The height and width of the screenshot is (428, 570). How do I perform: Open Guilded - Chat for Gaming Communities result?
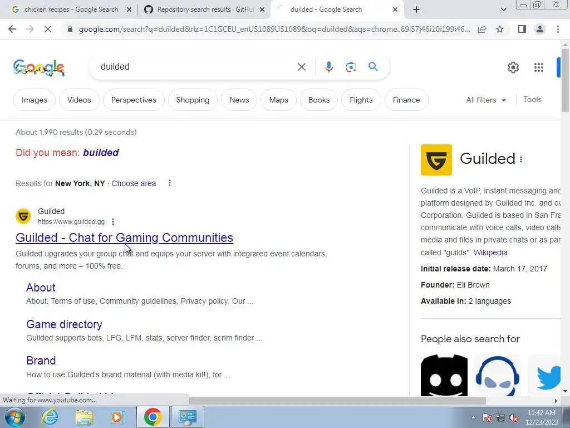pyautogui.click(x=124, y=237)
